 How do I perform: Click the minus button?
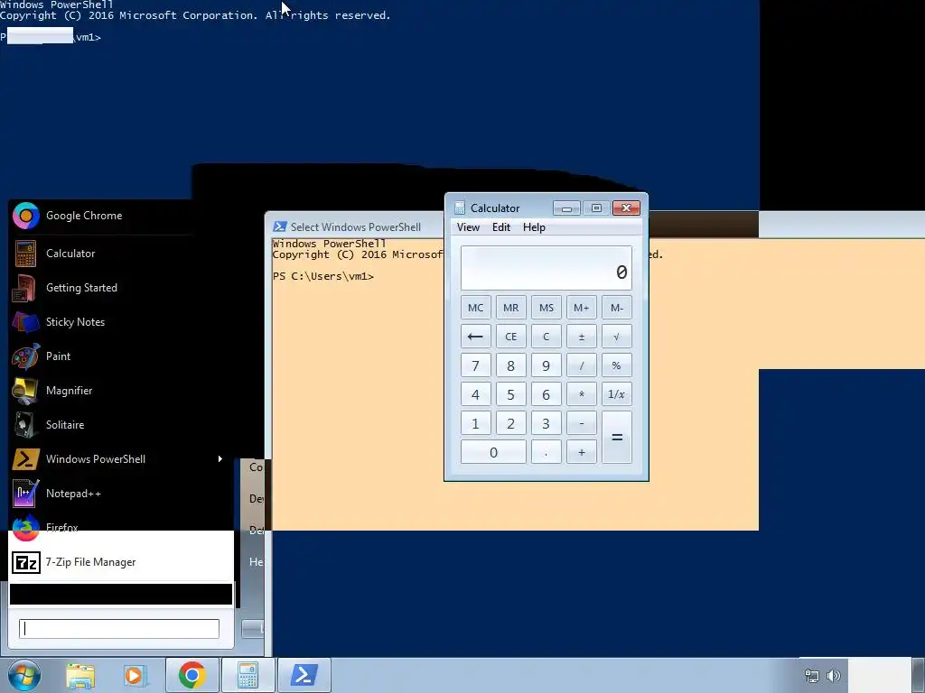point(582,423)
